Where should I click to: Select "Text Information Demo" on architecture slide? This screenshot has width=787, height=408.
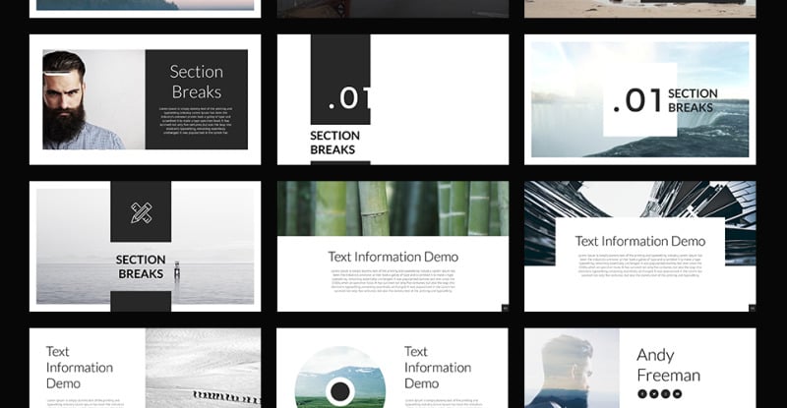tap(640, 242)
